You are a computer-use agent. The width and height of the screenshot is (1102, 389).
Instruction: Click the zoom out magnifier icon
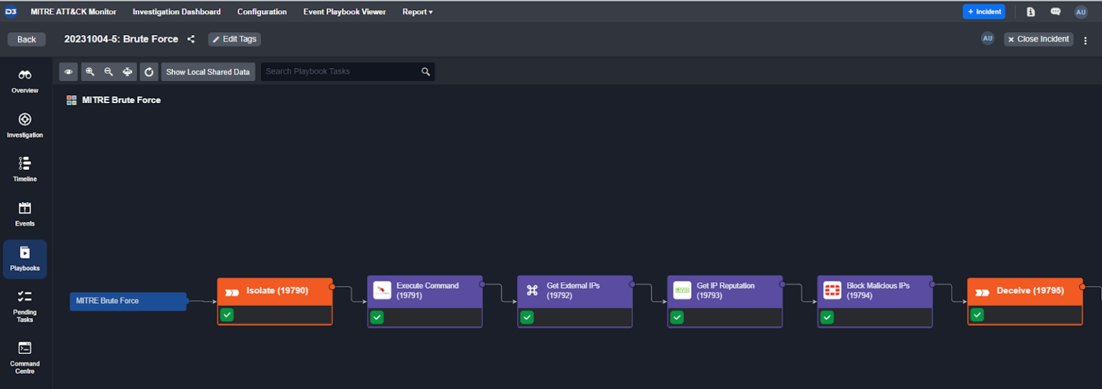click(108, 72)
